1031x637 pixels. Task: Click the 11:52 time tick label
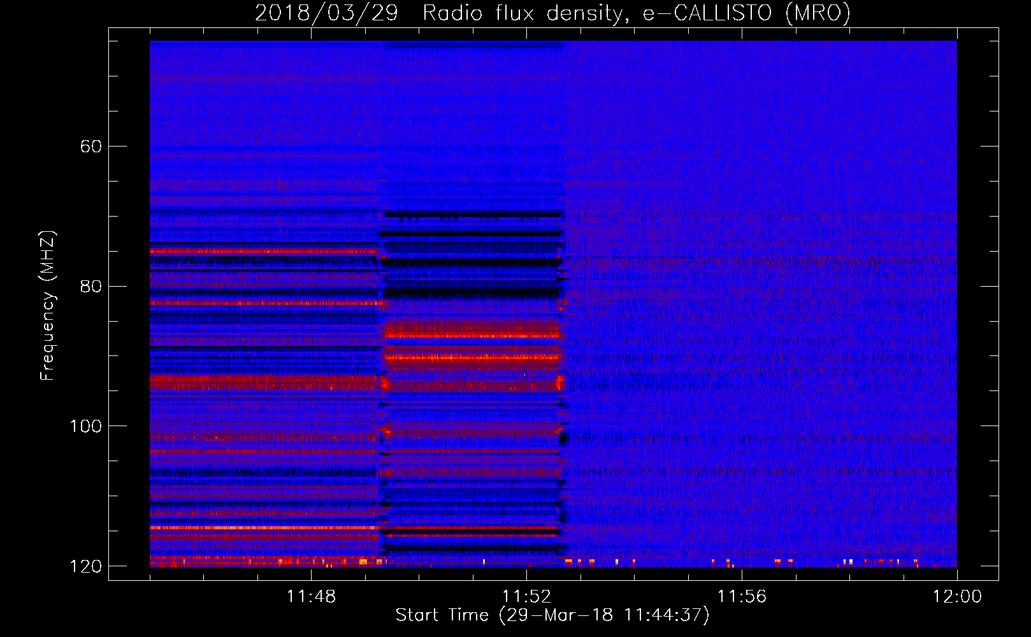click(x=527, y=597)
